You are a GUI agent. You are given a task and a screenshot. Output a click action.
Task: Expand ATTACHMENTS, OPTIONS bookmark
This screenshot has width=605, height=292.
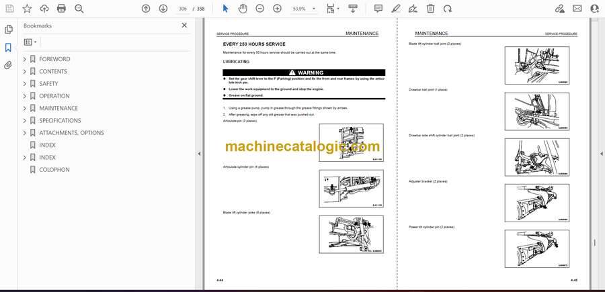25,133
